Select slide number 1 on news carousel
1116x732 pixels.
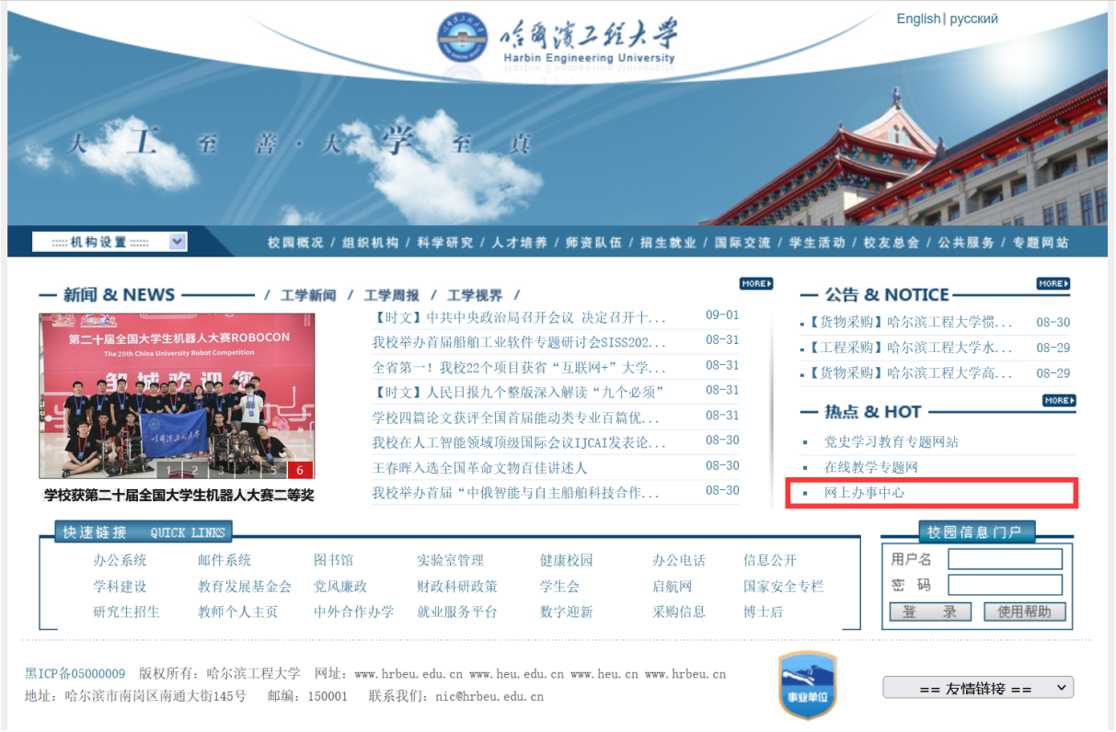[x=169, y=470]
